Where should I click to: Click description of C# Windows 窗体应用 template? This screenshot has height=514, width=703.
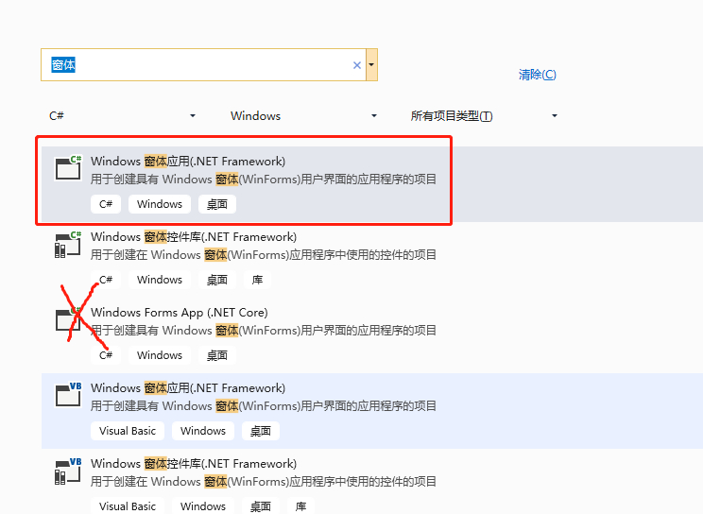click(264, 180)
